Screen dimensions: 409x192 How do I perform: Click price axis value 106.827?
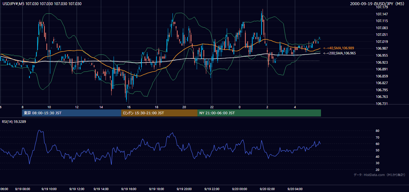point(382,83)
